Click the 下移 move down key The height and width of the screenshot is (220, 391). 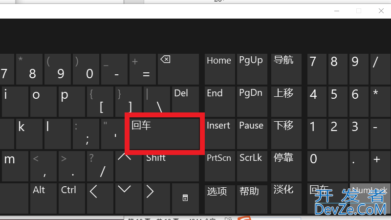click(x=286, y=134)
